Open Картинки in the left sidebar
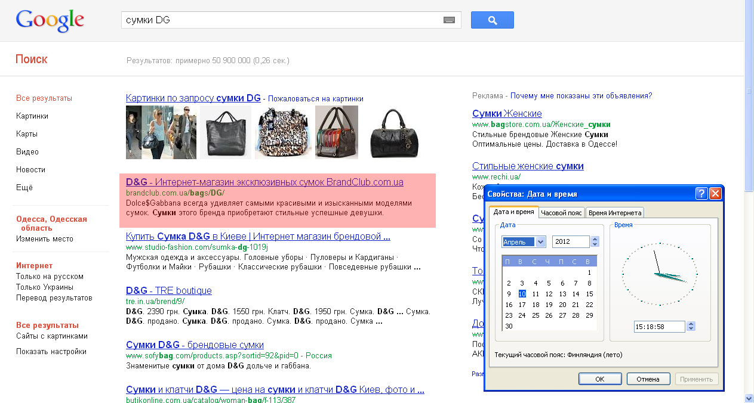The image size is (754, 403). coord(32,116)
